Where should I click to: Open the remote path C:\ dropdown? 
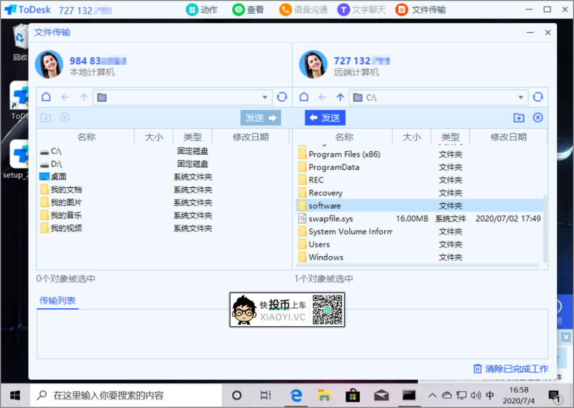[x=521, y=97]
